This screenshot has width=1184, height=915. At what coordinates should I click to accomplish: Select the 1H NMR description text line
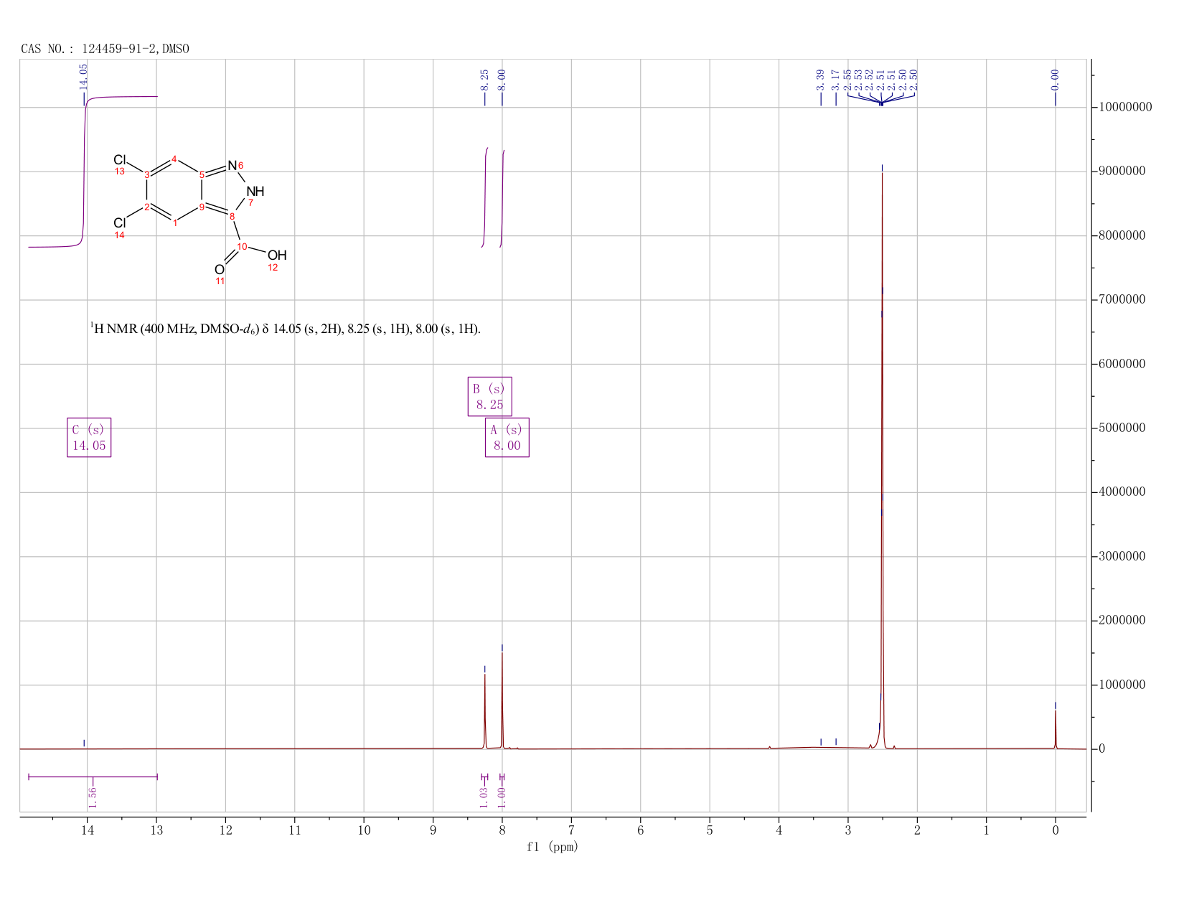click(286, 329)
